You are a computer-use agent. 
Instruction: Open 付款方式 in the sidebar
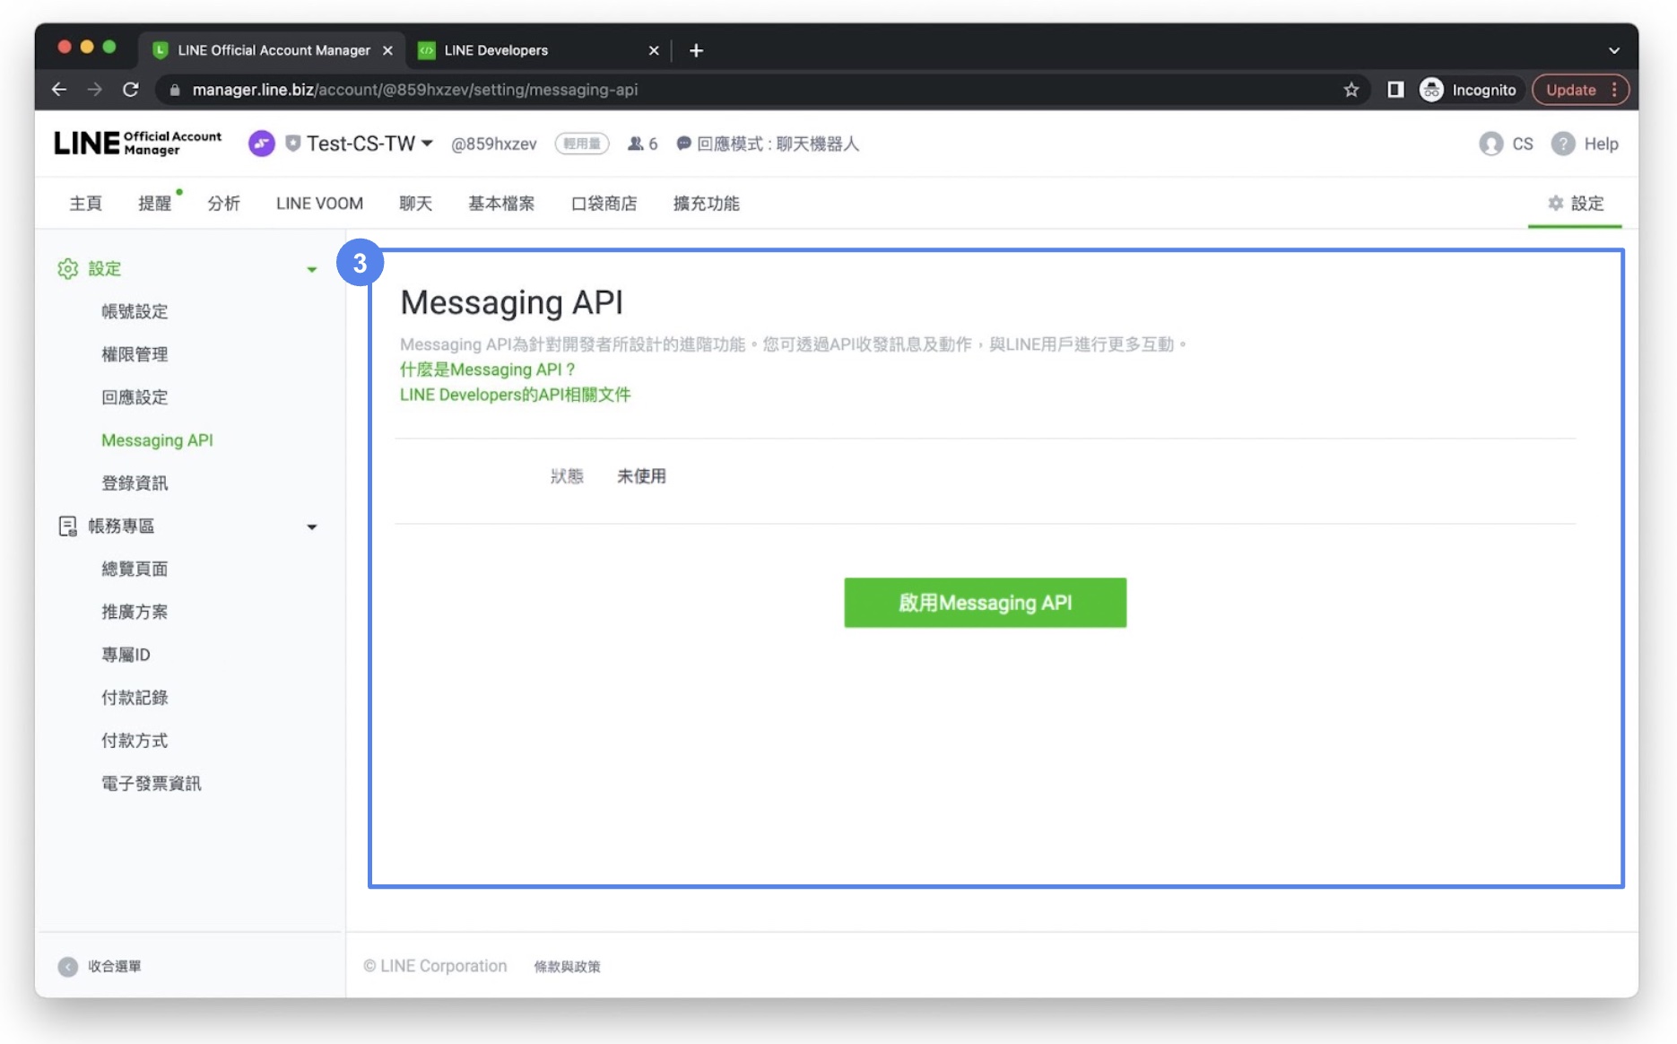pyautogui.click(x=135, y=741)
